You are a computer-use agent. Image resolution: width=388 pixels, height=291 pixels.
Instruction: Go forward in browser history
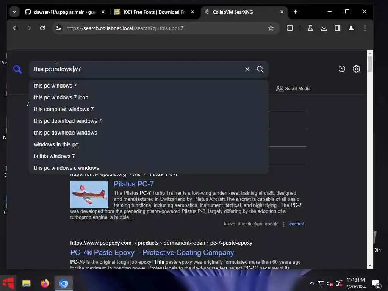coord(29,28)
